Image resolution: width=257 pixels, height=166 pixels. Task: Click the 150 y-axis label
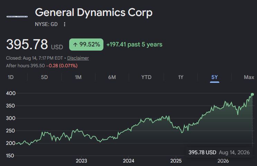(x=10, y=156)
